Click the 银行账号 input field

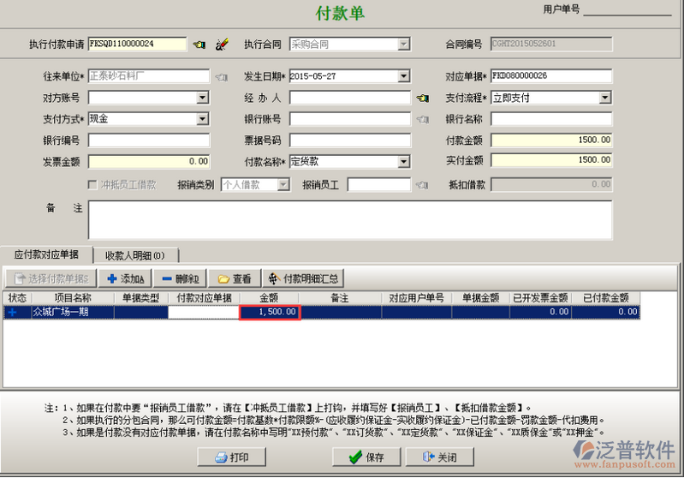(x=350, y=119)
